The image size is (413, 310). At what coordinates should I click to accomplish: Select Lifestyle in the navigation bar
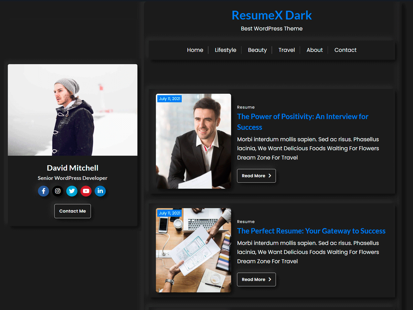click(225, 50)
